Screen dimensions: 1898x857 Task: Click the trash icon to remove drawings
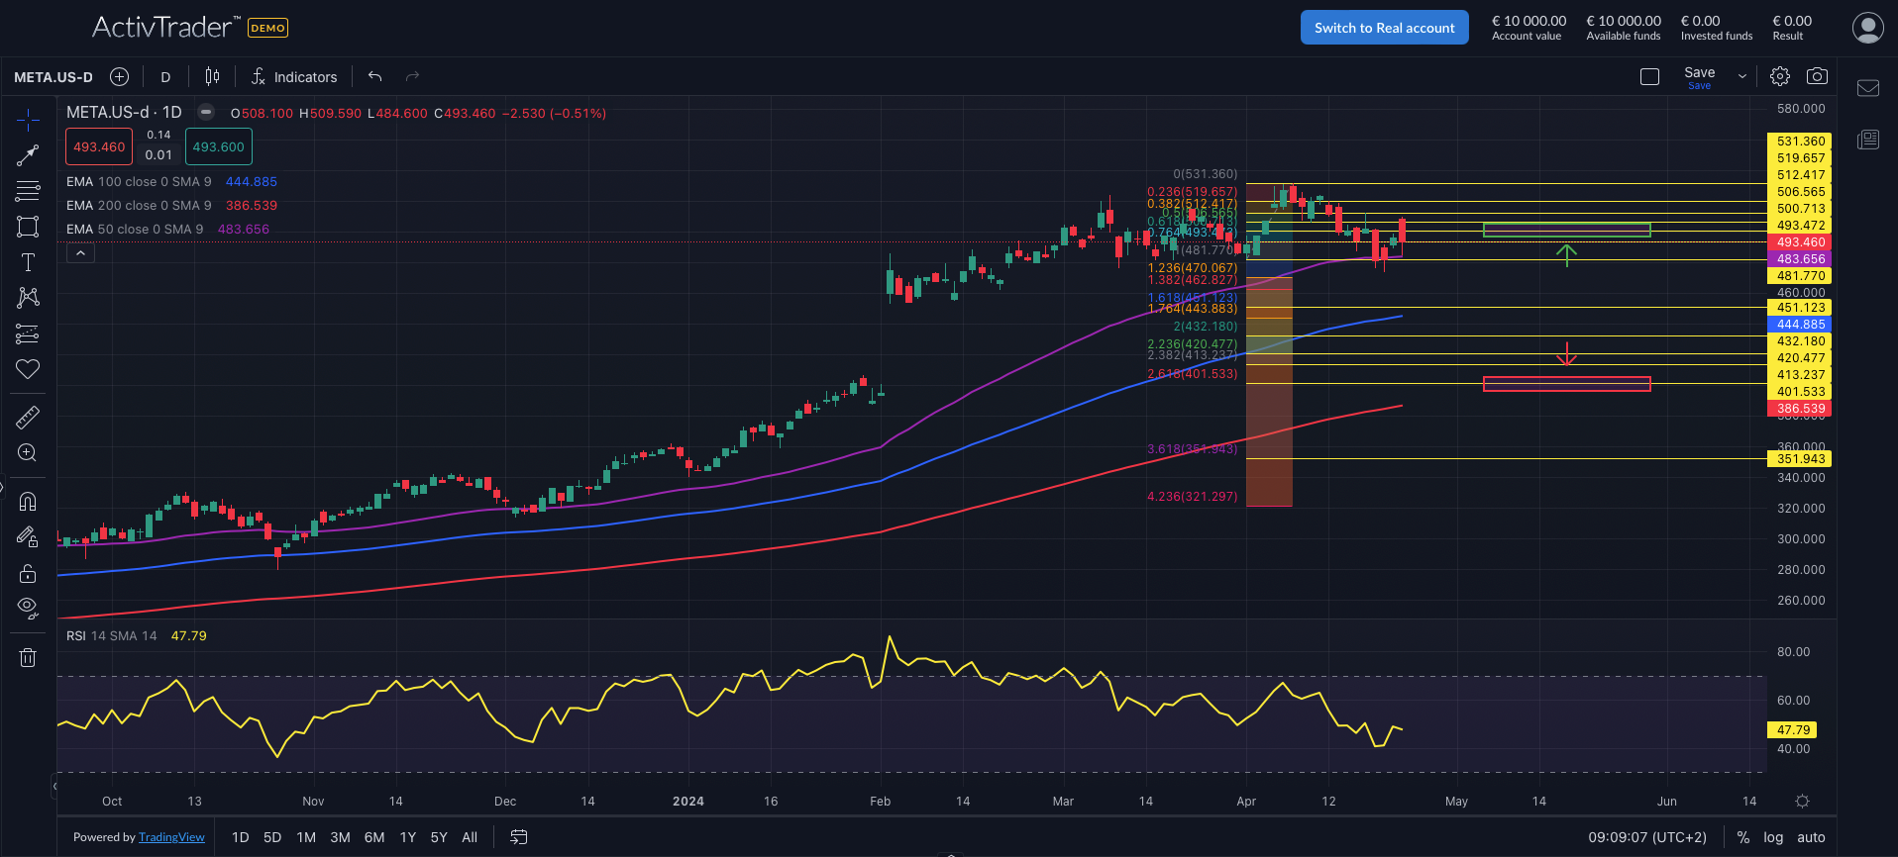click(28, 657)
